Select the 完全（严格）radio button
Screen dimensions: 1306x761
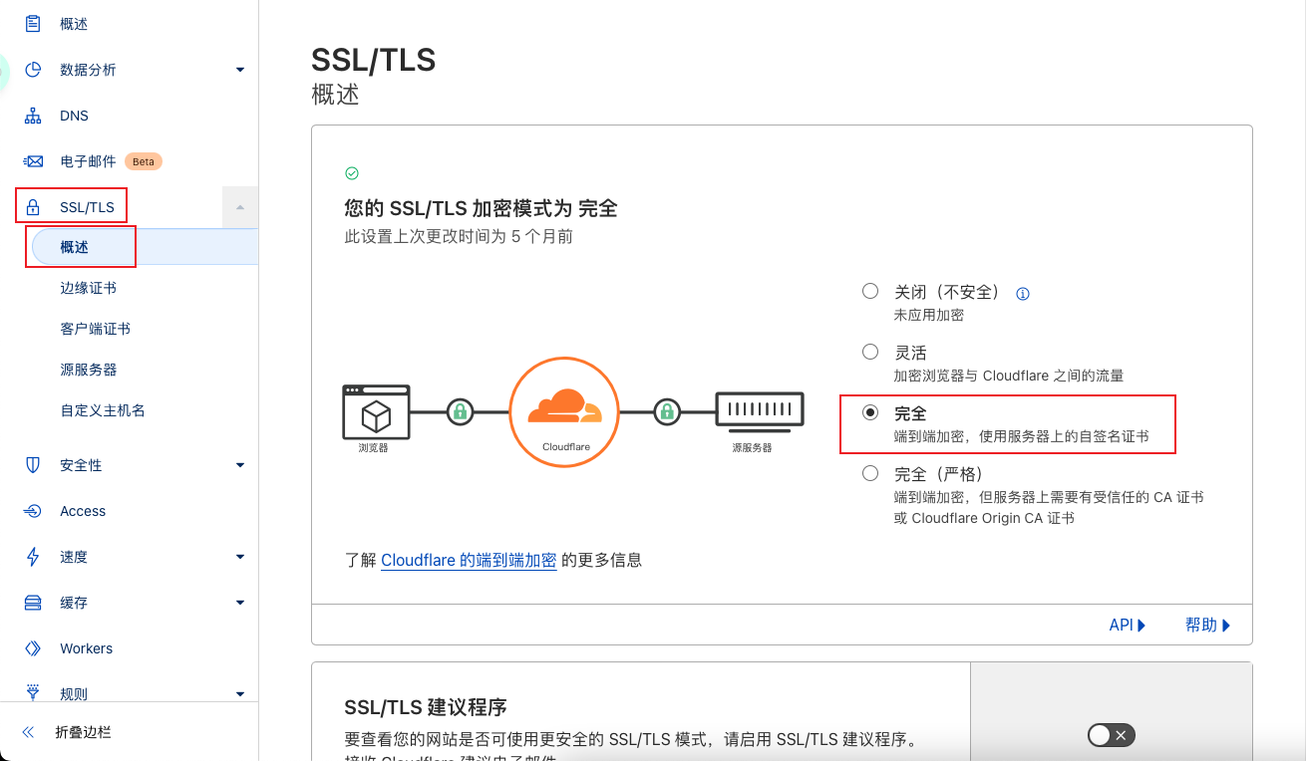pyautogui.click(x=870, y=473)
